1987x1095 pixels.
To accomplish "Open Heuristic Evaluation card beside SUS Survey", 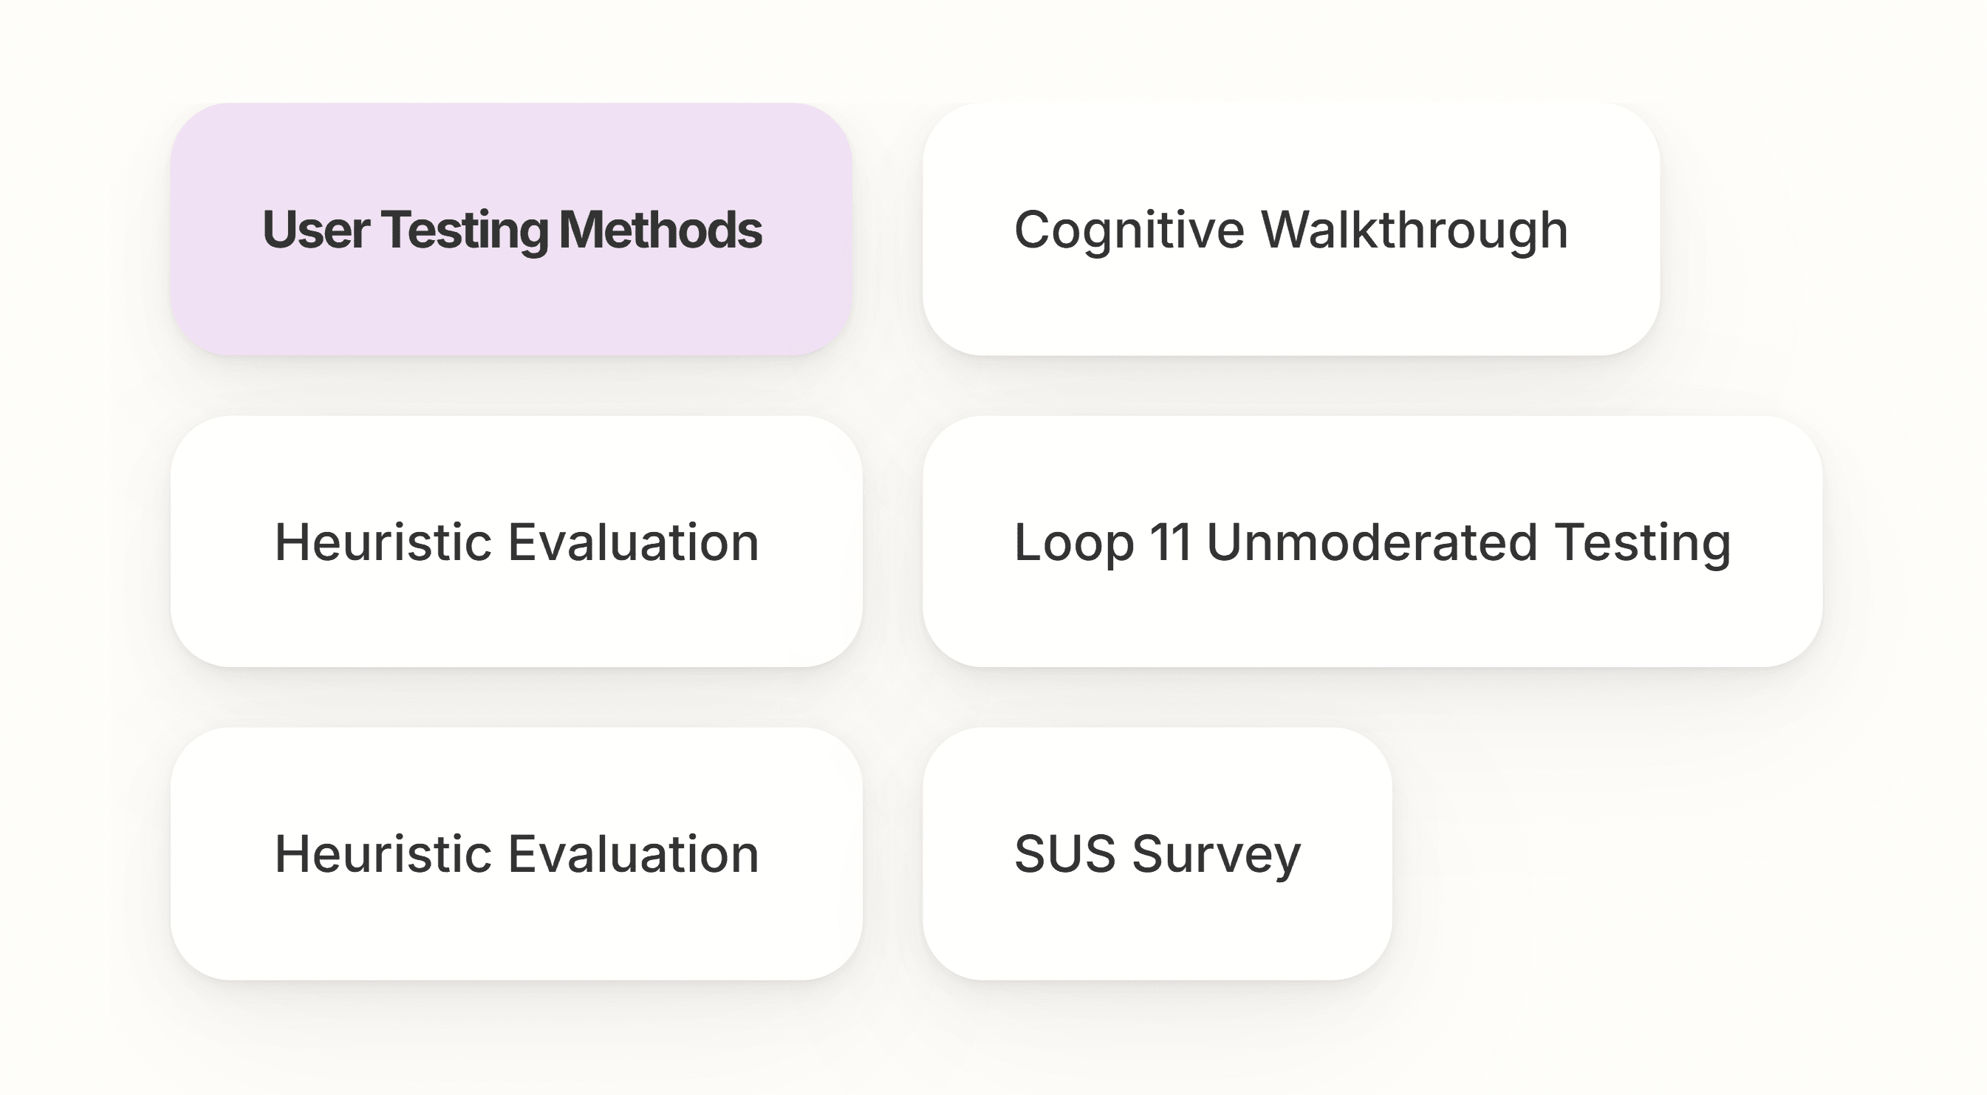I will click(x=517, y=853).
